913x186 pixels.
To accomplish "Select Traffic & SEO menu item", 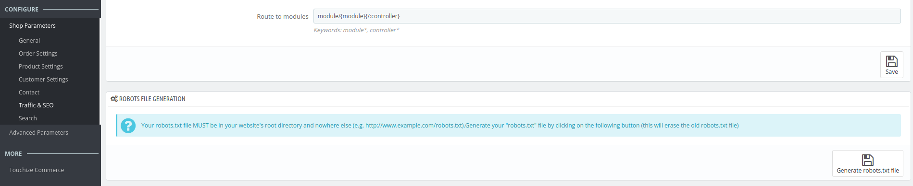I will (x=36, y=105).
